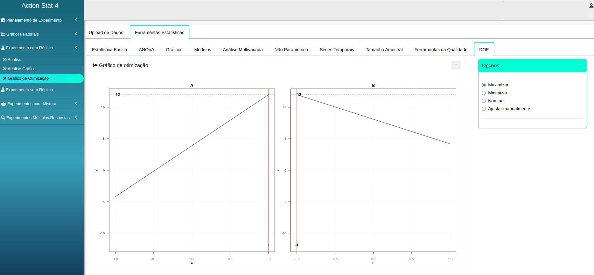Choose the Ajustar manualmente option

click(x=484, y=109)
